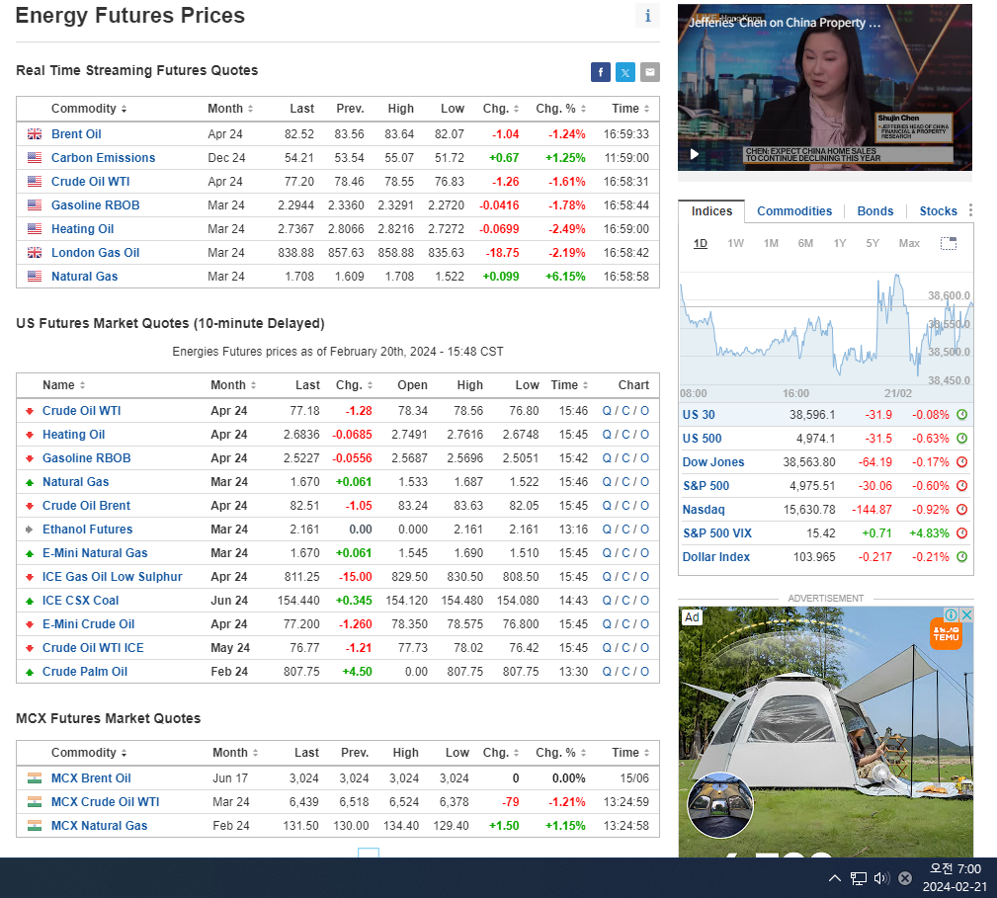The image size is (997, 898).
Task: Sort US futures table by Chg.
Action: pyautogui.click(x=354, y=385)
